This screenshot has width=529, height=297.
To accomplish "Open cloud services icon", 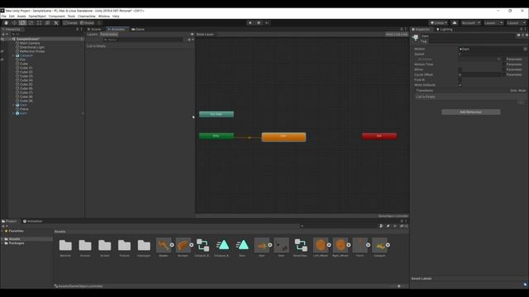I will 455,23.
